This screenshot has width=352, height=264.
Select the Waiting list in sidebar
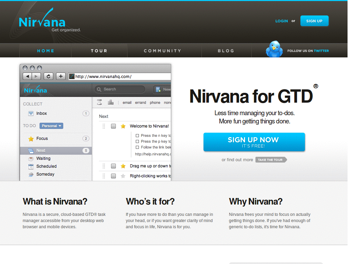tap(56, 158)
